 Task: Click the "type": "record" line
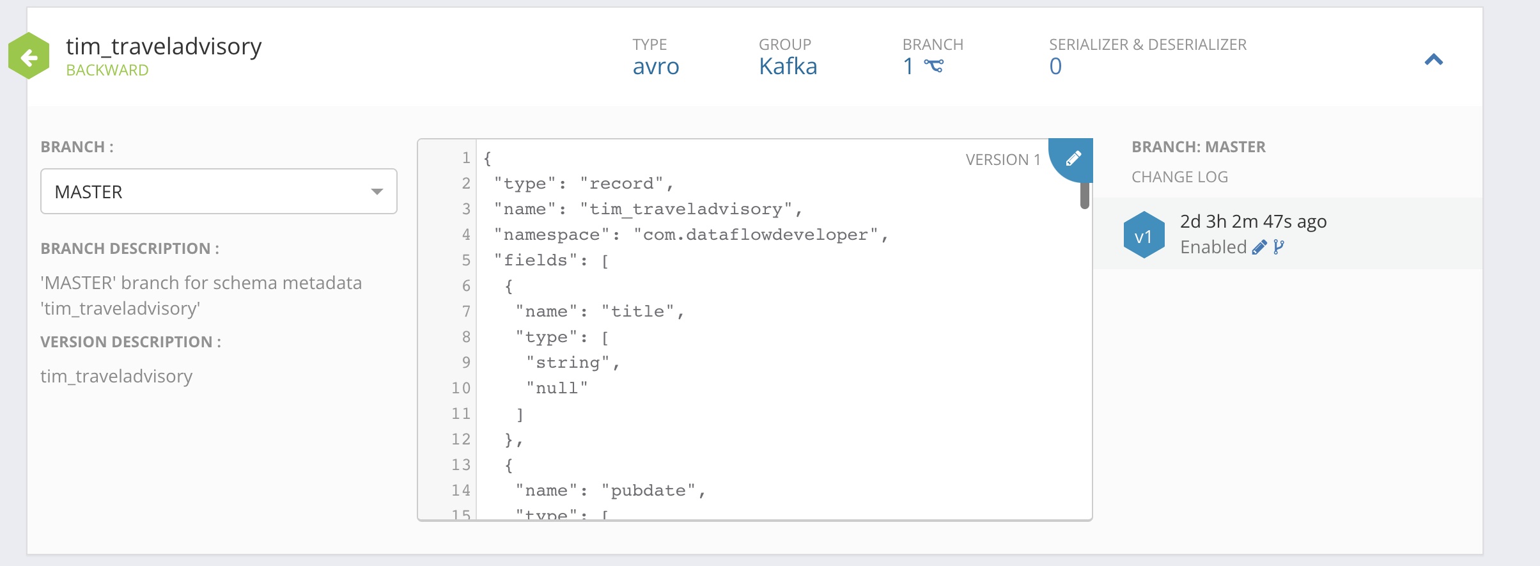point(584,184)
